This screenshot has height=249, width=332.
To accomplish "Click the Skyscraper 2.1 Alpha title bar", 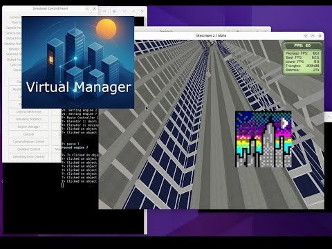I will tap(211, 36).
